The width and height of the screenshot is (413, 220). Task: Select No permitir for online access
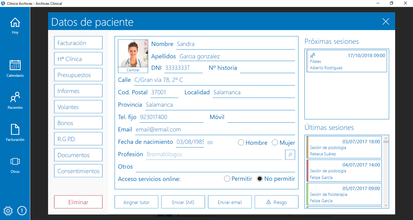click(259, 179)
